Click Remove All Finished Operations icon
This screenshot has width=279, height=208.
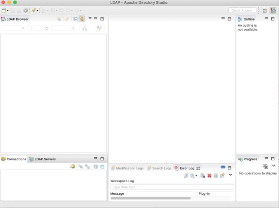point(265,166)
